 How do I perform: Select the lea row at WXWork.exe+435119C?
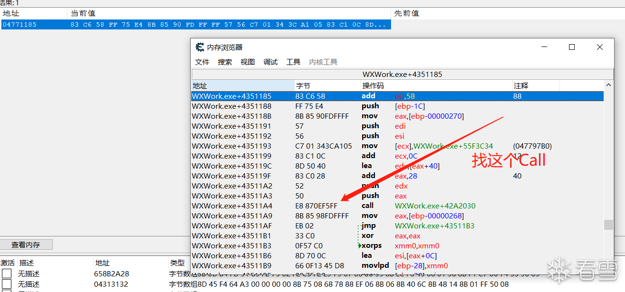[x=397, y=166]
